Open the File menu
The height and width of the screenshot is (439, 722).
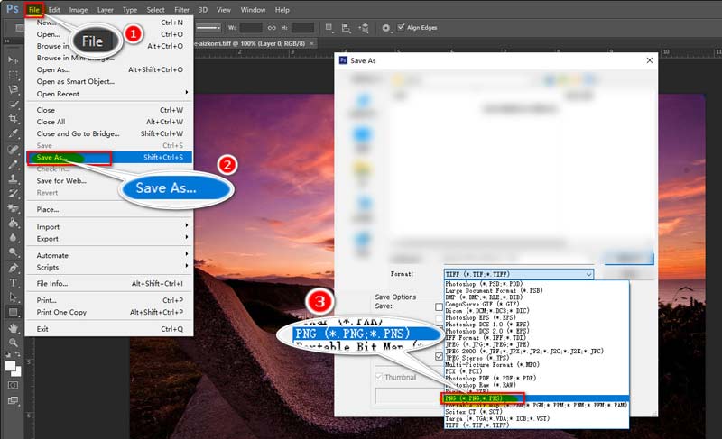click(34, 10)
